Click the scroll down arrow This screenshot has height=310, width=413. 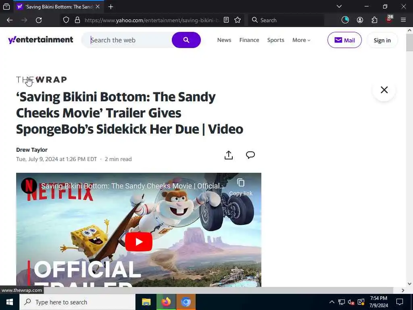409,284
